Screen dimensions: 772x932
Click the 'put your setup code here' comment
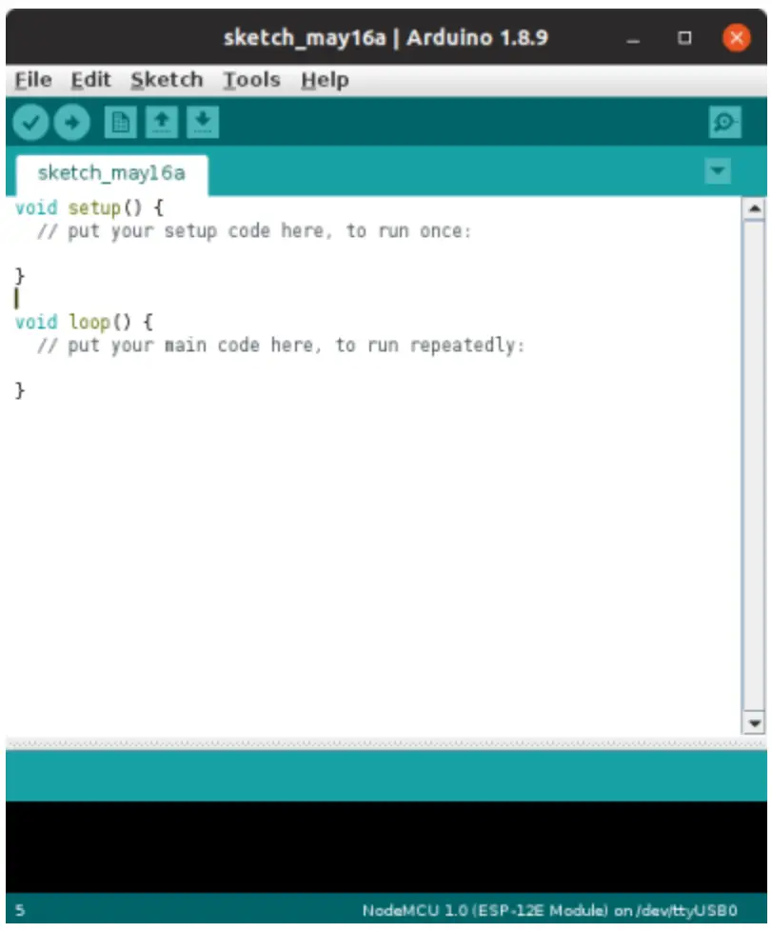(254, 230)
